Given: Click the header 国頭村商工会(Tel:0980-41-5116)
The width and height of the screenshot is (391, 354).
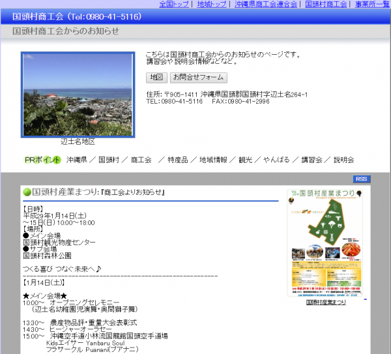Looking at the screenshot, I should click(77, 16).
